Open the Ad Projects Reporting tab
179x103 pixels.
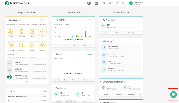click(x=131, y=33)
